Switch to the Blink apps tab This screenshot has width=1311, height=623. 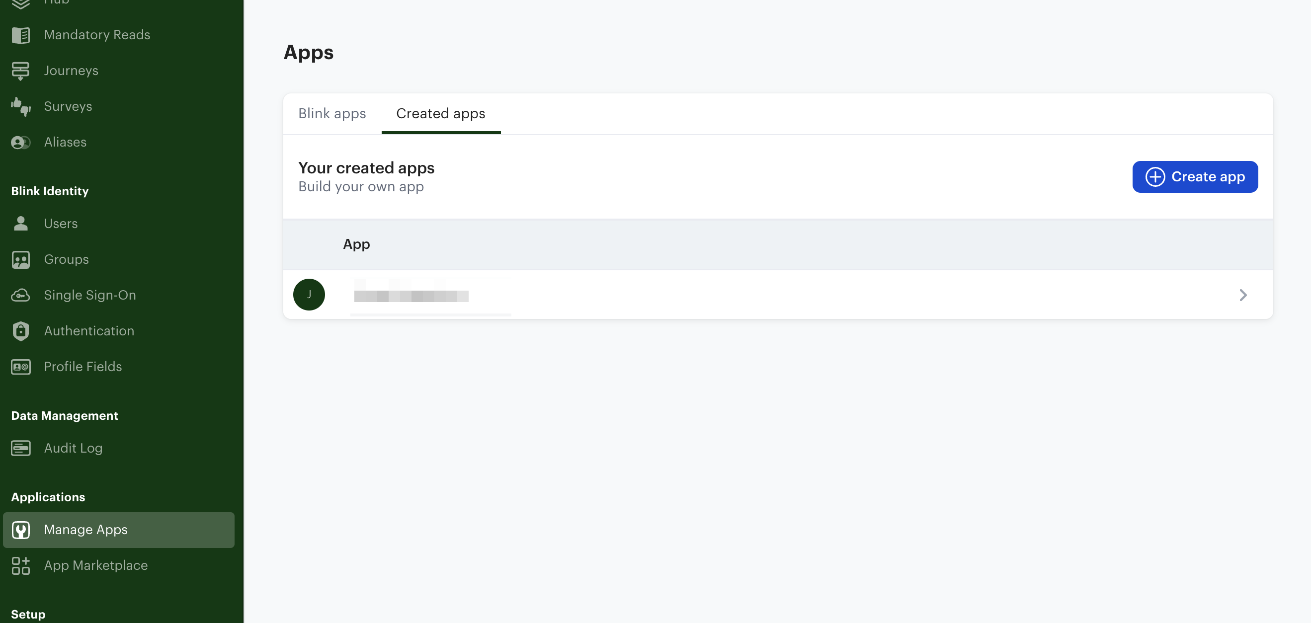332,113
